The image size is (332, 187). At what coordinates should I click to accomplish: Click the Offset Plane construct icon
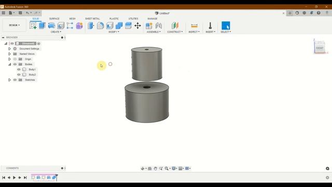tap(175, 25)
